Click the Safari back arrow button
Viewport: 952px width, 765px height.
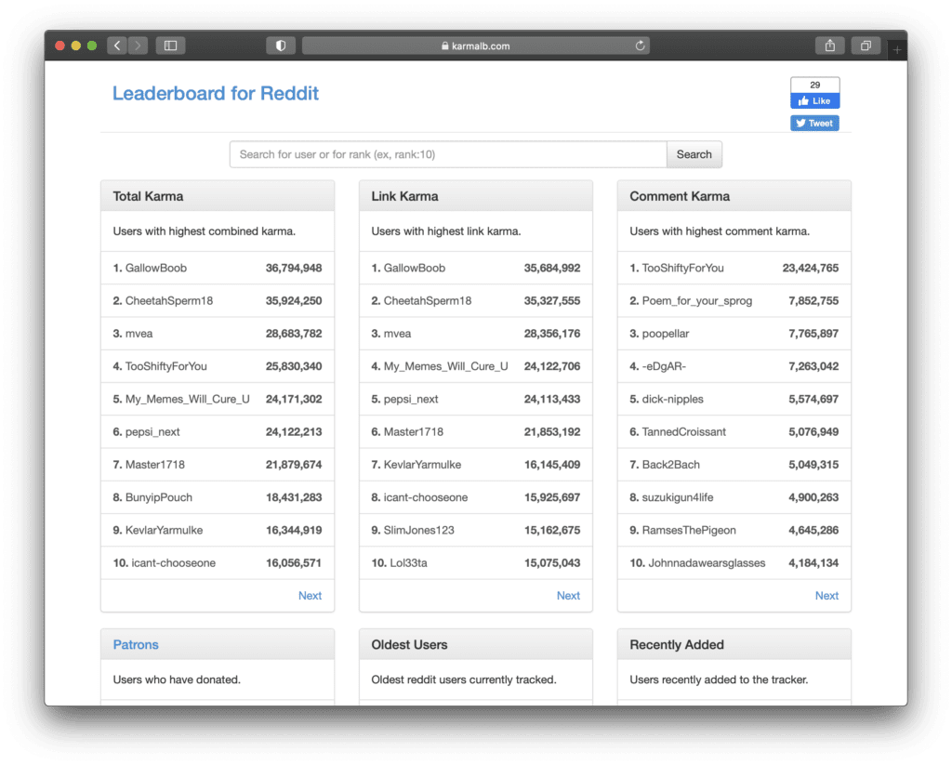tap(117, 46)
